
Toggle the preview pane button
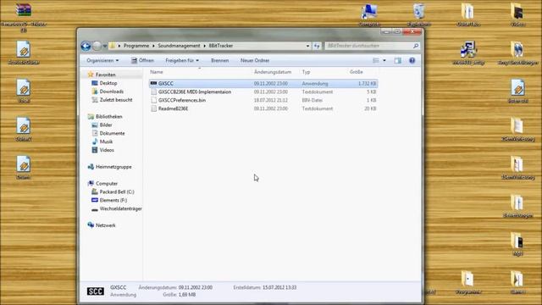pyautogui.click(x=398, y=60)
